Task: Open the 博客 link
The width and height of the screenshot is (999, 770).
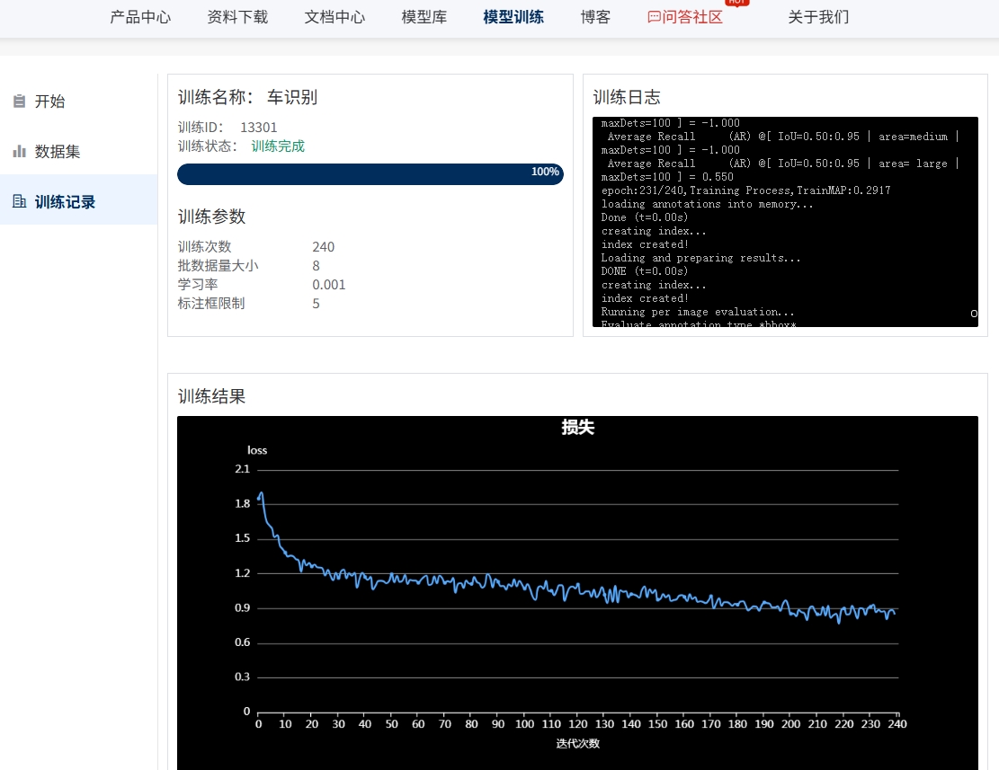Action: (x=595, y=17)
